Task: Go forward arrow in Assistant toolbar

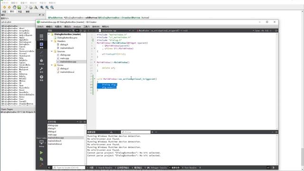Action: click(9, 8)
